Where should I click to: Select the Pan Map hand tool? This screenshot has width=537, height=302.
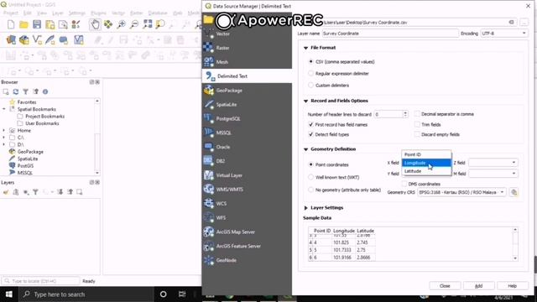pyautogui.click(x=95, y=24)
